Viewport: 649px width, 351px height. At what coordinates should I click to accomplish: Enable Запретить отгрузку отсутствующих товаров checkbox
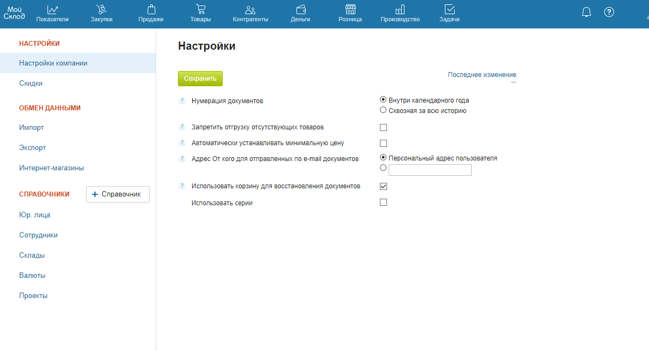383,128
